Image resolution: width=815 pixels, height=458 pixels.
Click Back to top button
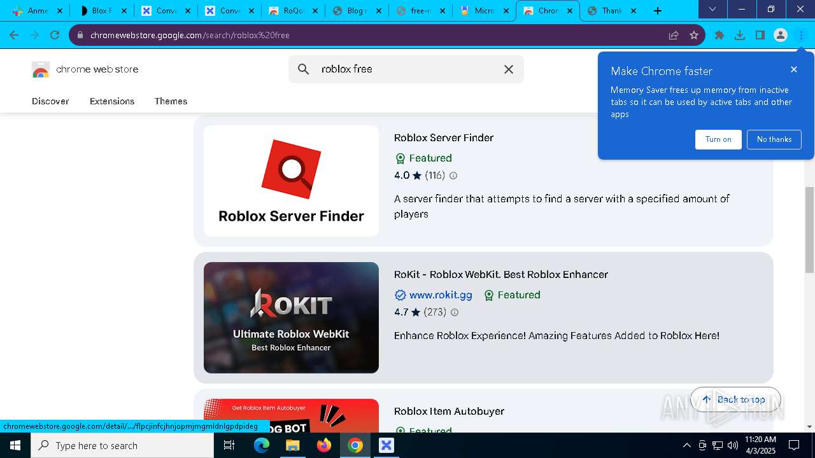[735, 399]
